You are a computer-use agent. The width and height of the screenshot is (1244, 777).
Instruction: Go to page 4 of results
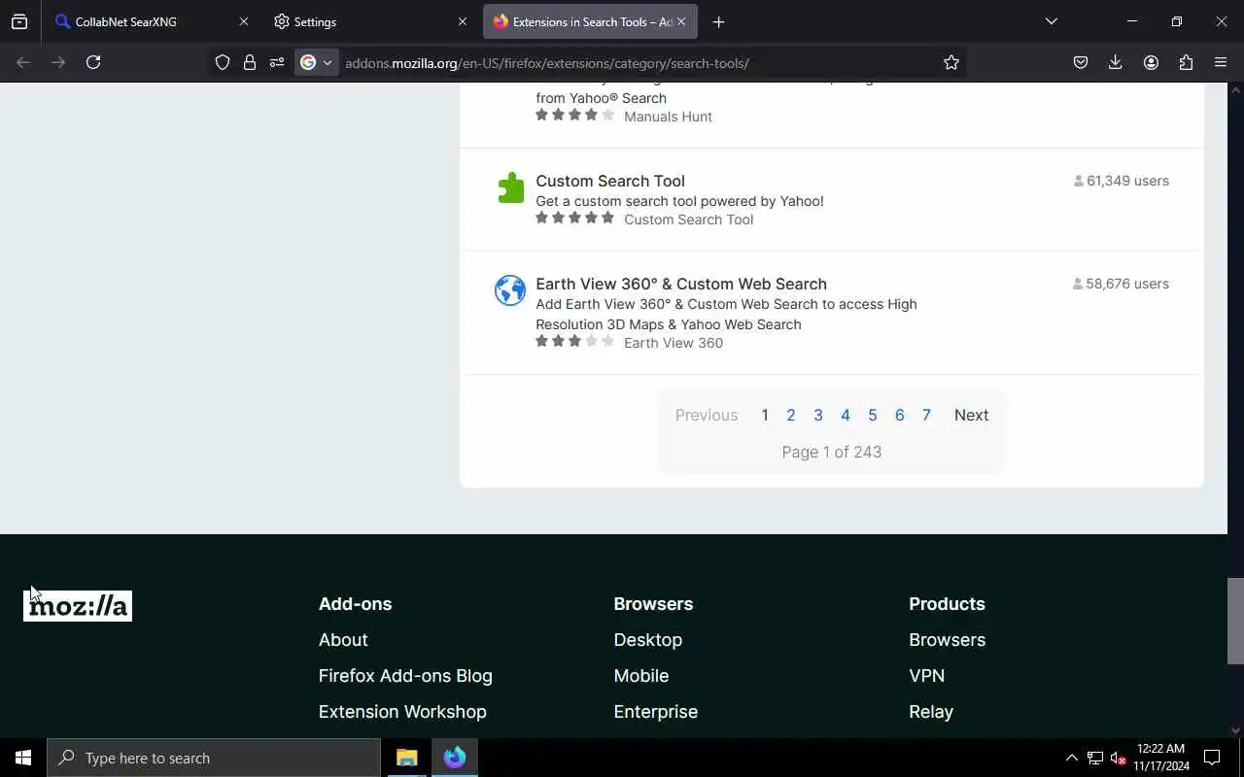click(x=846, y=415)
